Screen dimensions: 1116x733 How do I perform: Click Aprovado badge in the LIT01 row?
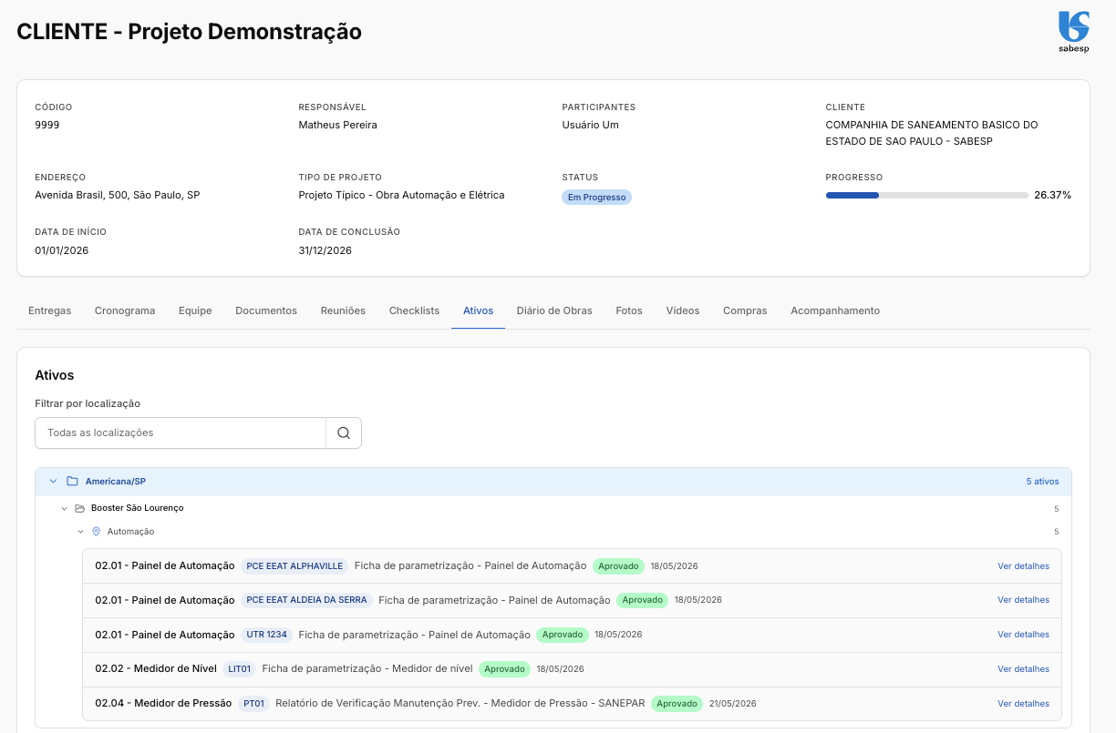coord(505,669)
